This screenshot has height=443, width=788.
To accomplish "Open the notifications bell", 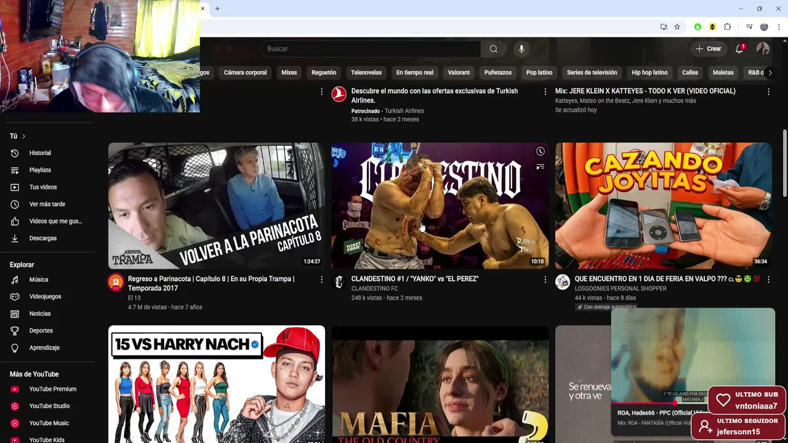I will pos(739,49).
